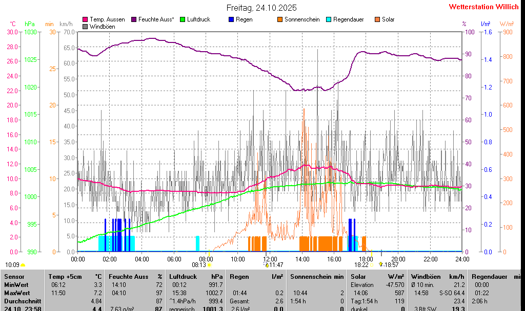Click the orange Sonnenschein legend marker
The width and height of the screenshot is (525, 311).
(280, 19)
